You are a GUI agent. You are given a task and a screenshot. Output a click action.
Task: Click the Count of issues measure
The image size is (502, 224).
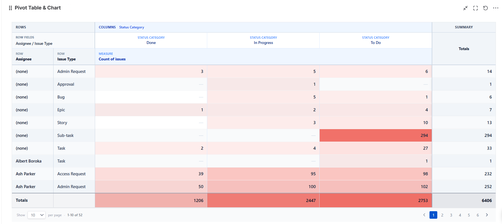[x=112, y=59]
